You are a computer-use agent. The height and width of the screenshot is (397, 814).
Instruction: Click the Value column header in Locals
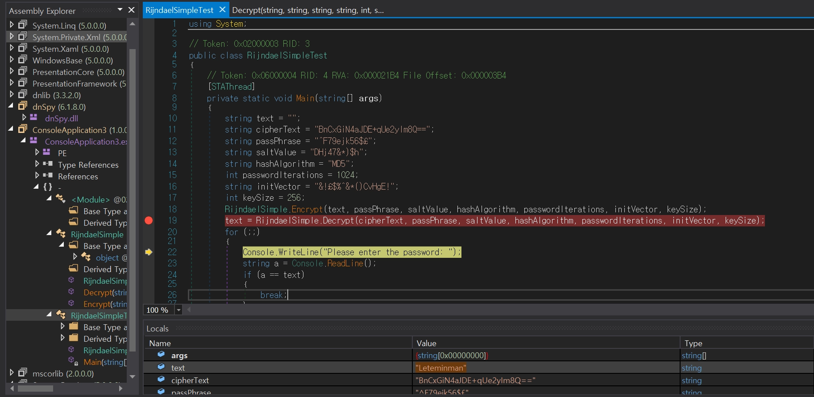click(x=426, y=343)
